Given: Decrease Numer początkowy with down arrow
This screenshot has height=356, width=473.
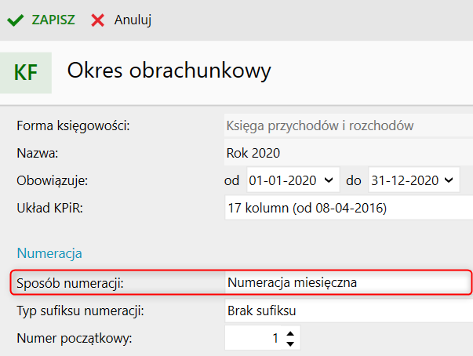Looking at the screenshot, I should [x=290, y=343].
